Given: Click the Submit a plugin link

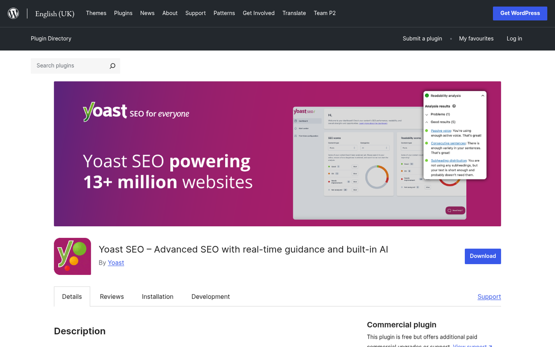Looking at the screenshot, I should coord(422,39).
